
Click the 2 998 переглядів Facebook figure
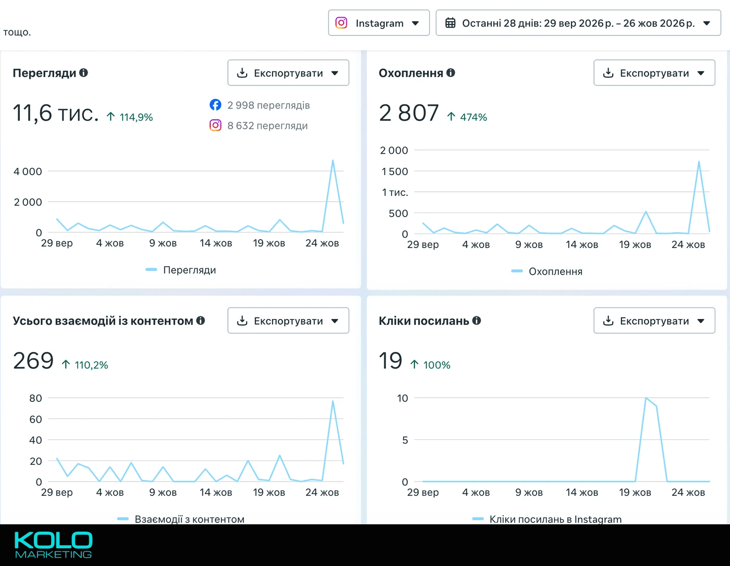click(x=269, y=105)
